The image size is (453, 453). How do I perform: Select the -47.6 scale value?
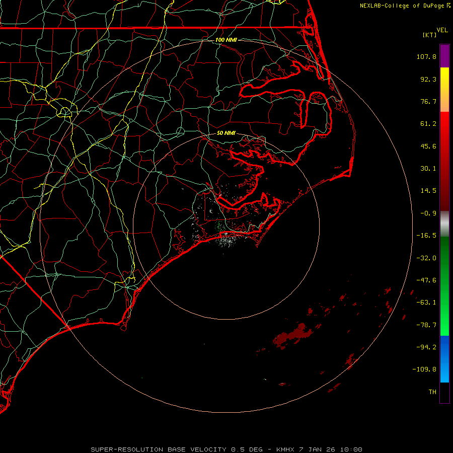point(426,280)
